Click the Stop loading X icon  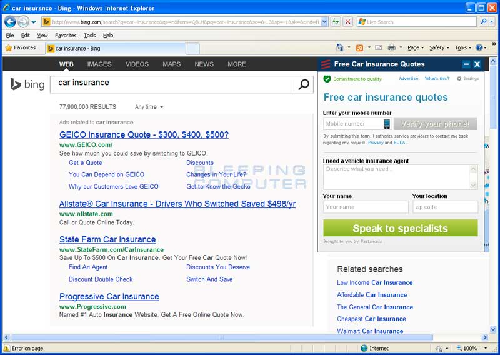(348, 22)
